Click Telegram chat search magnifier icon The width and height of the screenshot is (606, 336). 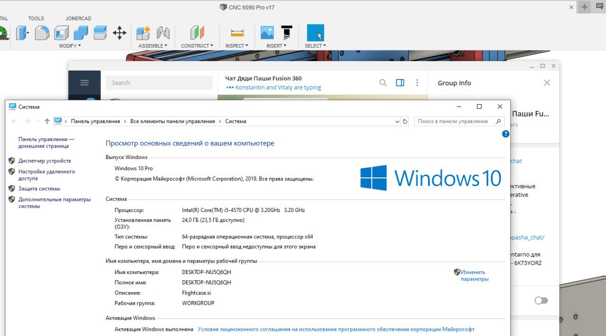[x=383, y=83]
